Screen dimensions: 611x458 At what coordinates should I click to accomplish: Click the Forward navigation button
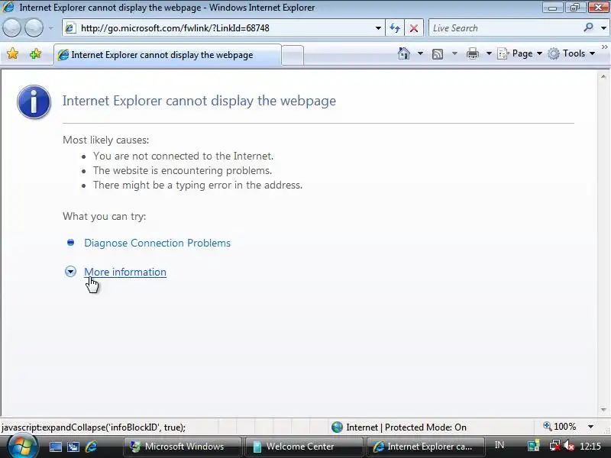tap(34, 28)
